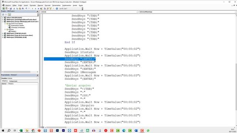The width and height of the screenshot is (237, 133).
Task: Open WhatsApp from the taskbar
Action: click(x=148, y=130)
